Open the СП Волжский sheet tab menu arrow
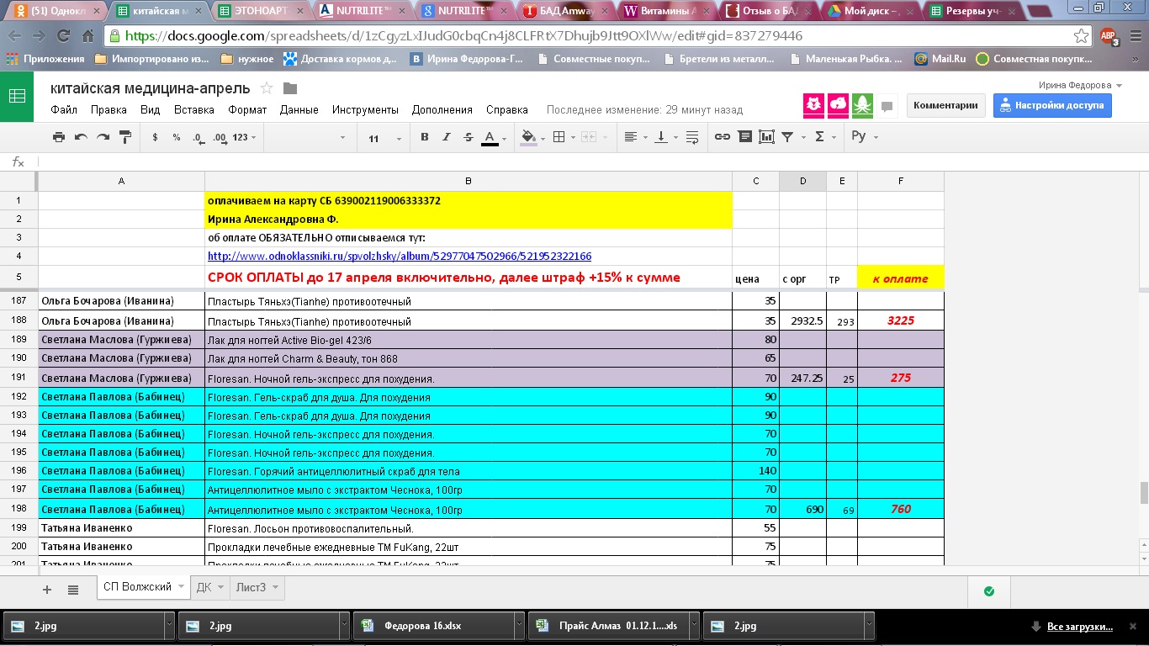Screen dimensions: 1149x646 click(x=182, y=587)
